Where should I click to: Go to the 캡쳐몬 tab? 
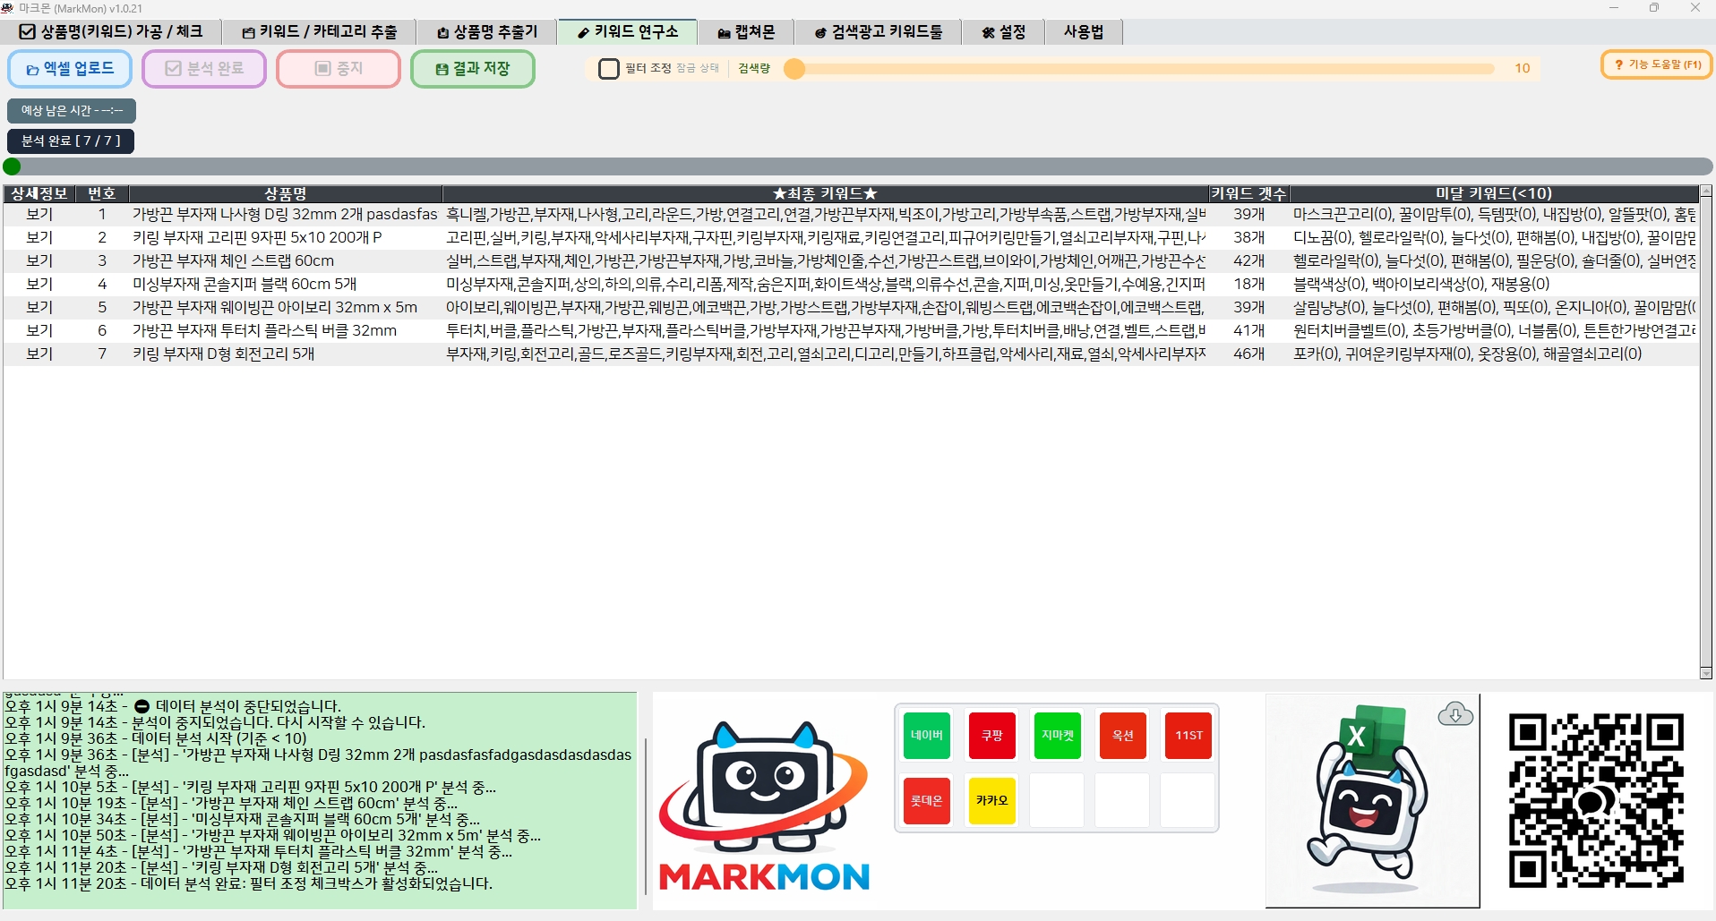[x=746, y=32]
